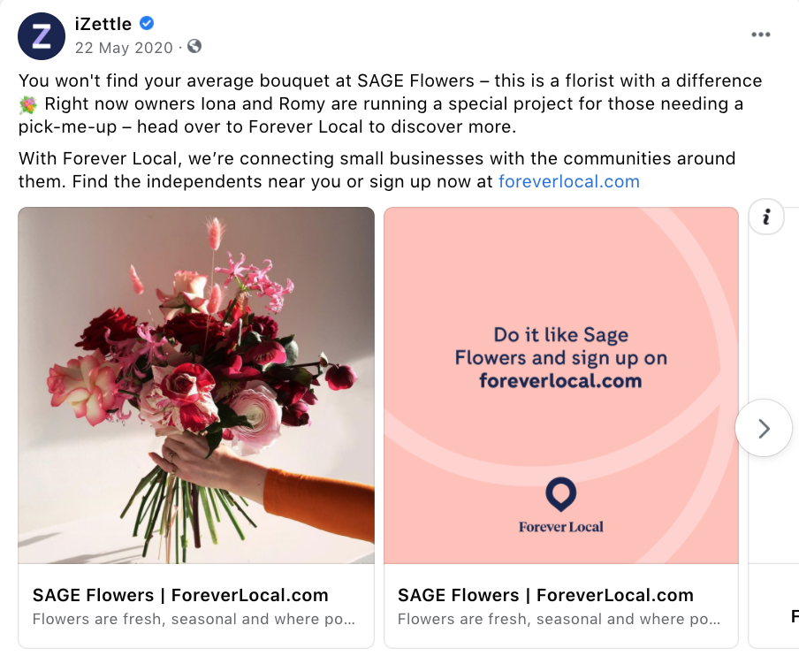Click the iZettle profile avatar
Image resolution: width=799 pixels, height=656 pixels.
[42, 36]
